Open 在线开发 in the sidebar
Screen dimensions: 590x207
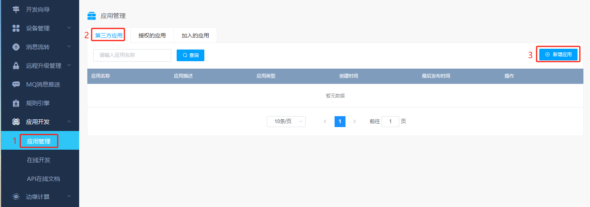click(x=39, y=160)
